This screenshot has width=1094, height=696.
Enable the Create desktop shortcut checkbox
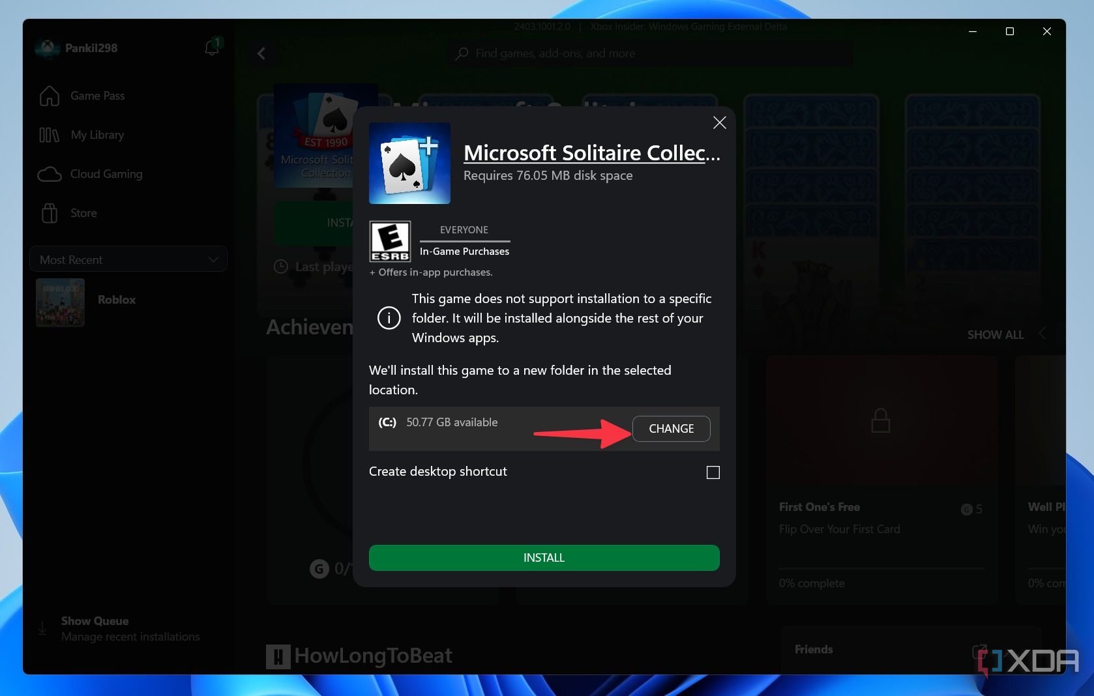[x=713, y=472]
